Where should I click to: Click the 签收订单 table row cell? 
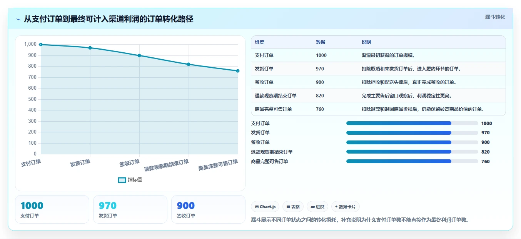click(x=264, y=82)
